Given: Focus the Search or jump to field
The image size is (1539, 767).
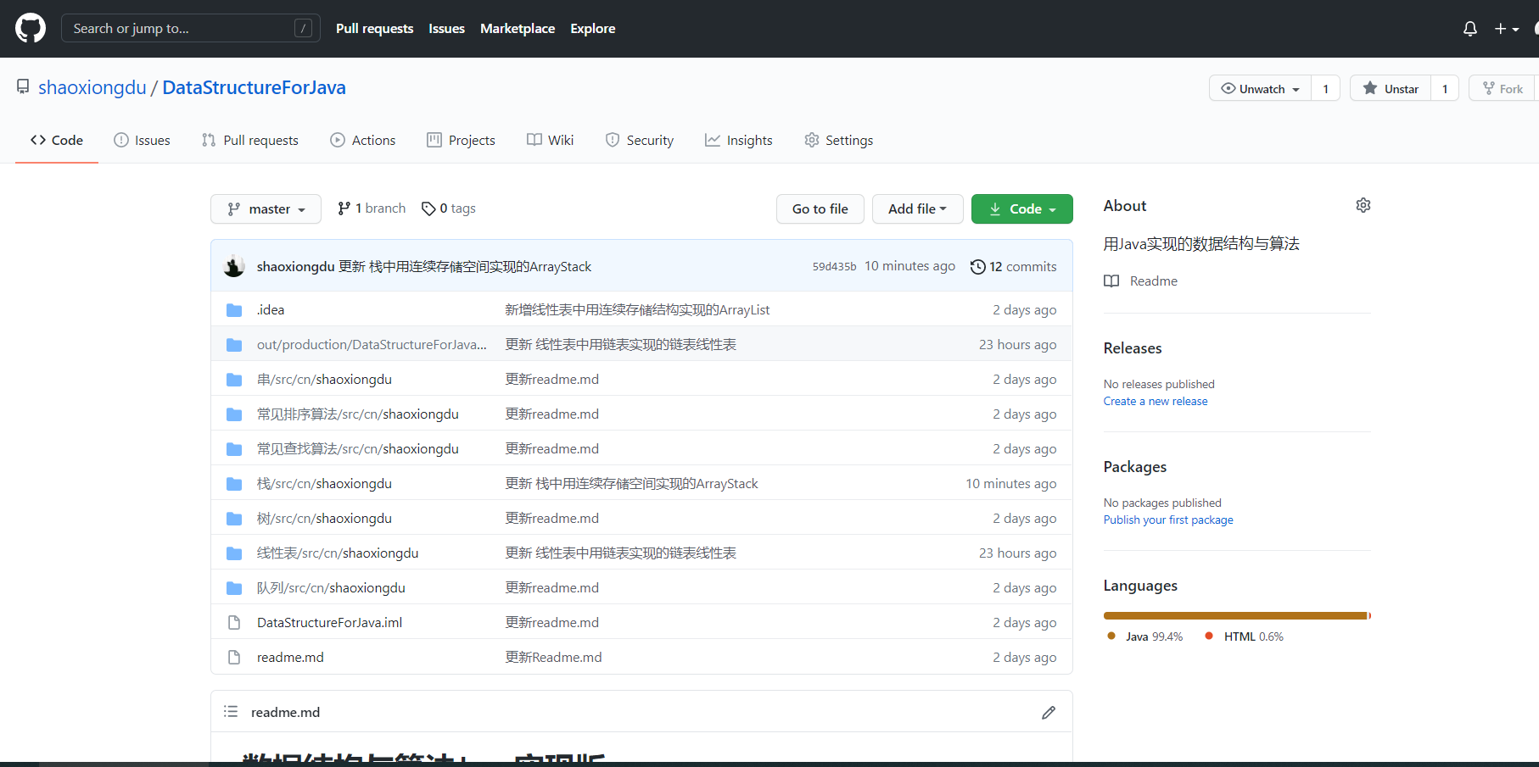Looking at the screenshot, I should click(181, 28).
